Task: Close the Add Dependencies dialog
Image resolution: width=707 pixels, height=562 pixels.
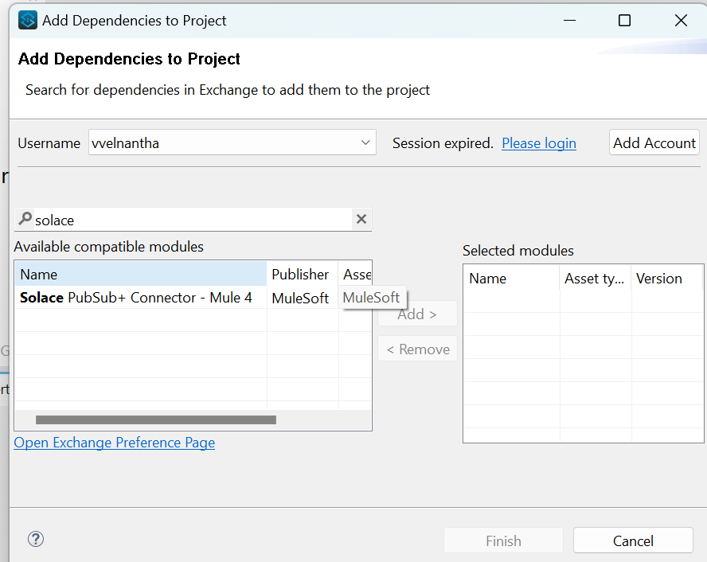Action: click(681, 21)
